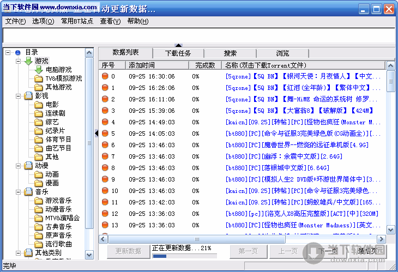The height and width of the screenshot is (272, 398).
Task: Hide the left panel with the splitter arrow
Action: click(x=97, y=134)
